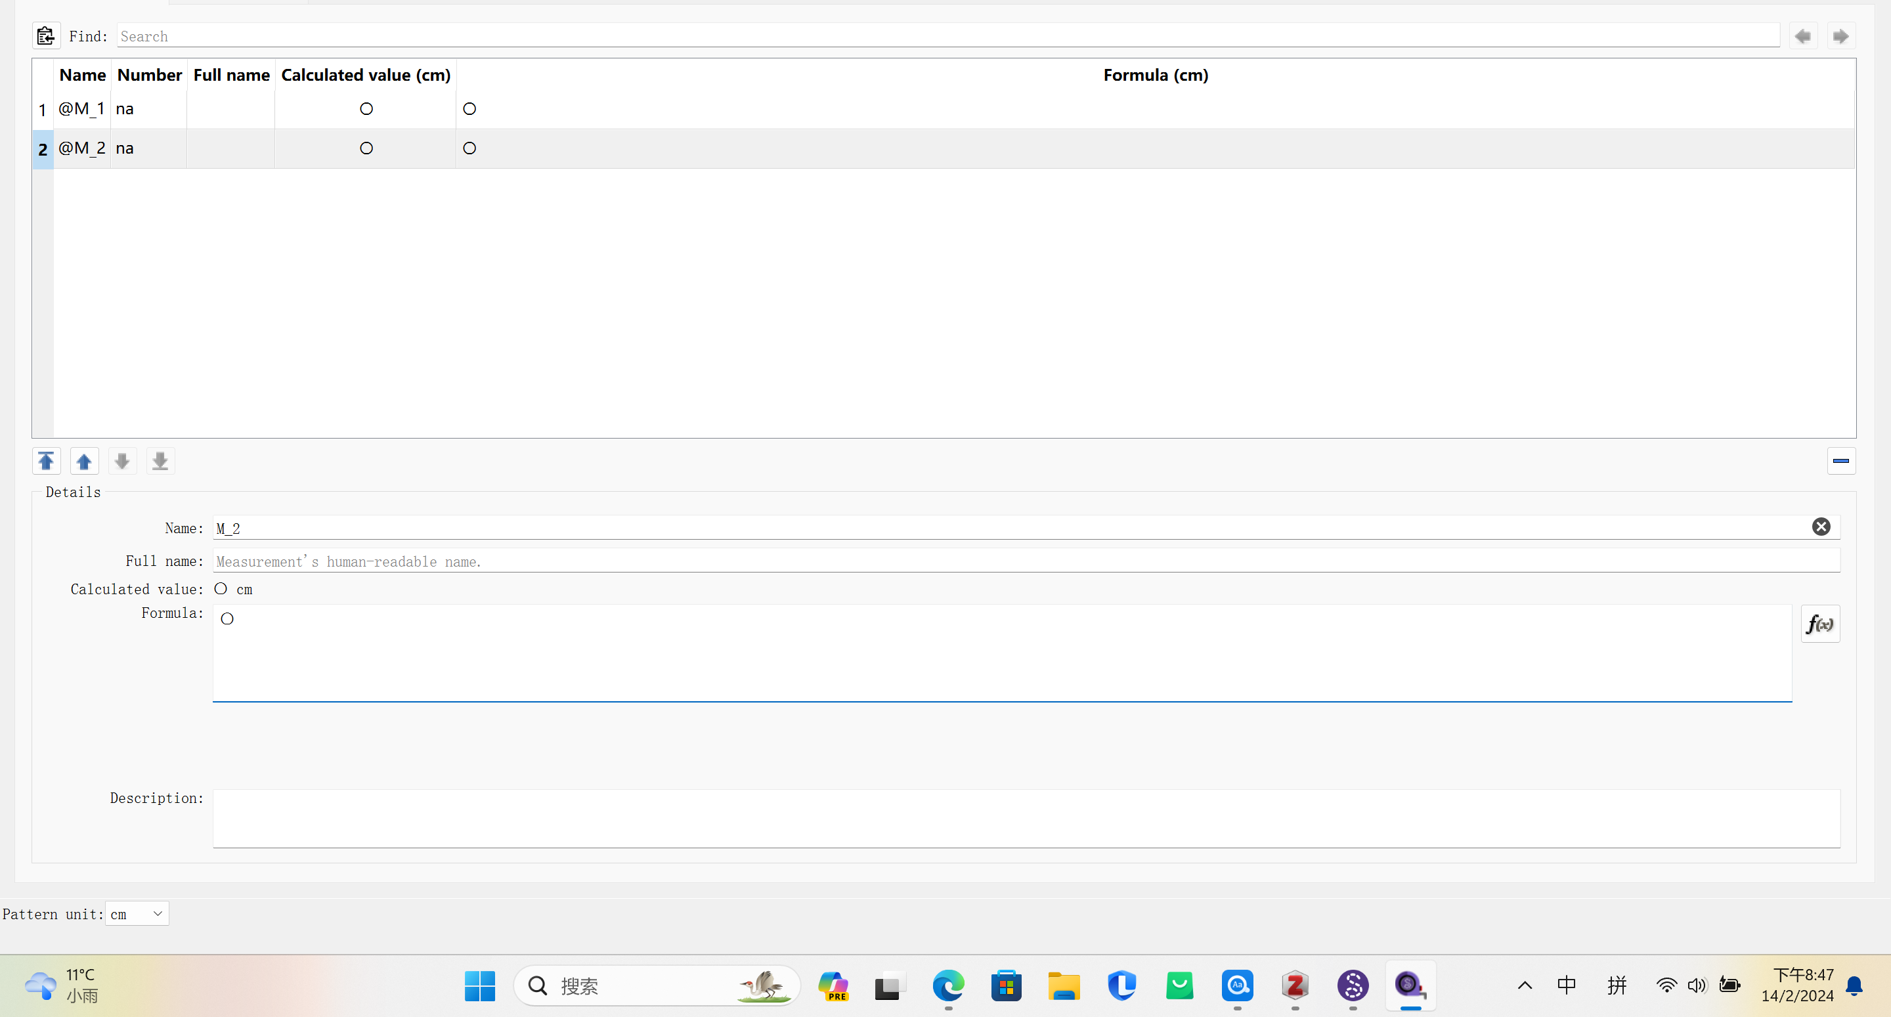This screenshot has width=1891, height=1017.
Task: Remove the selected measurement with minus button
Action: pyautogui.click(x=1840, y=461)
